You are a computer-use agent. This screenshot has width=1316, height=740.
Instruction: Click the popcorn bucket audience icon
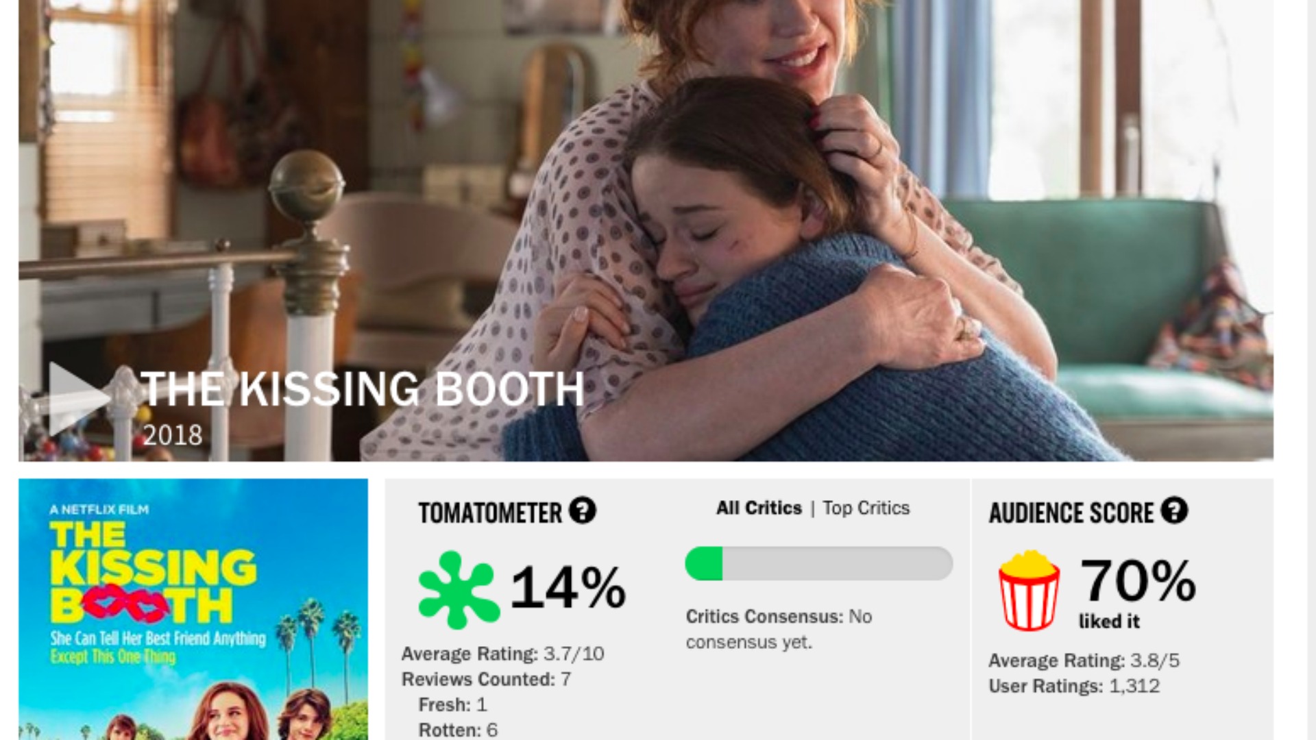[x=1029, y=591]
